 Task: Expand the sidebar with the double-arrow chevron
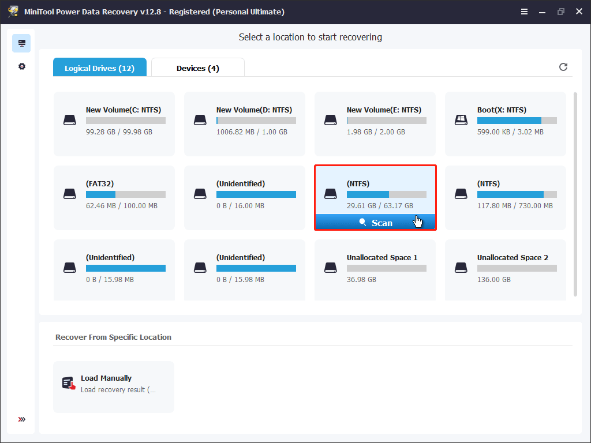tap(21, 419)
